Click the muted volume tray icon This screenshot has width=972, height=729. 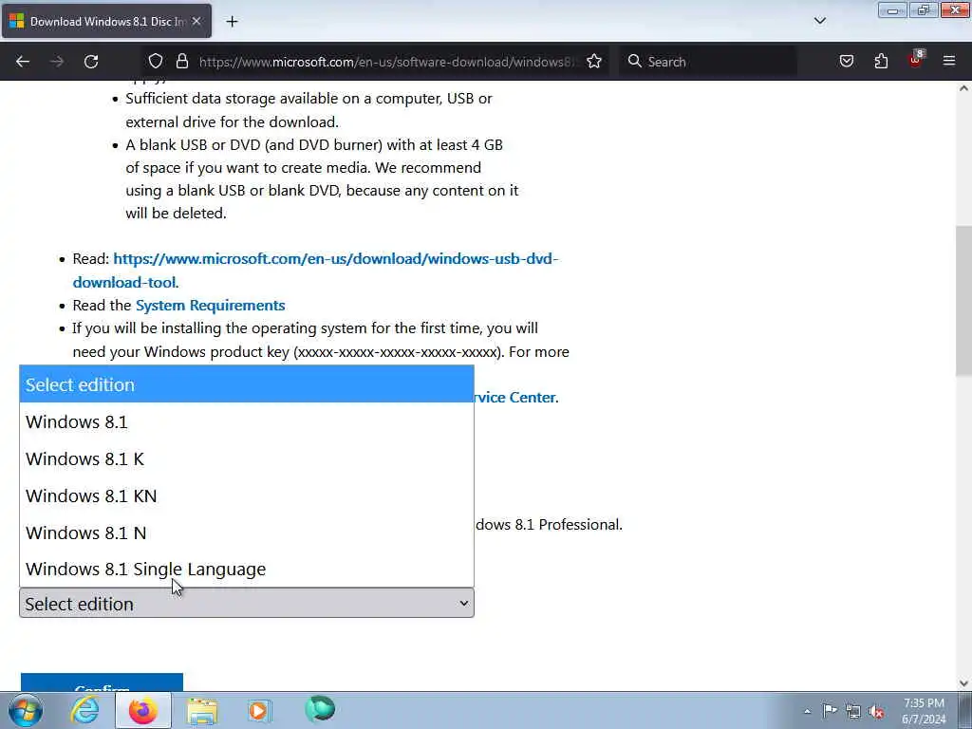876,711
